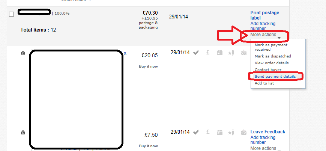Click the envelope icon in the £7.50 row
This screenshot has width=326, height=151.
pos(243,132)
